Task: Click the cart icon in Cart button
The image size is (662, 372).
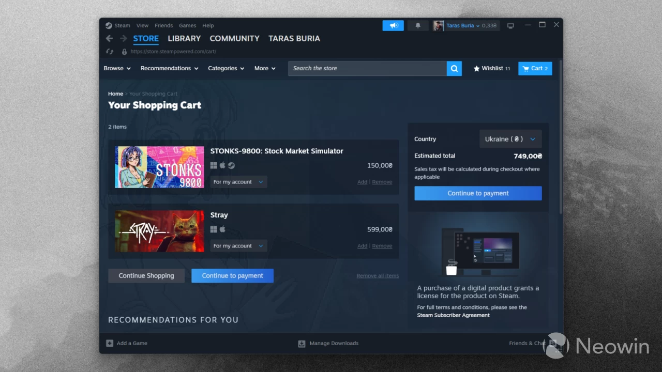Action: click(525, 68)
